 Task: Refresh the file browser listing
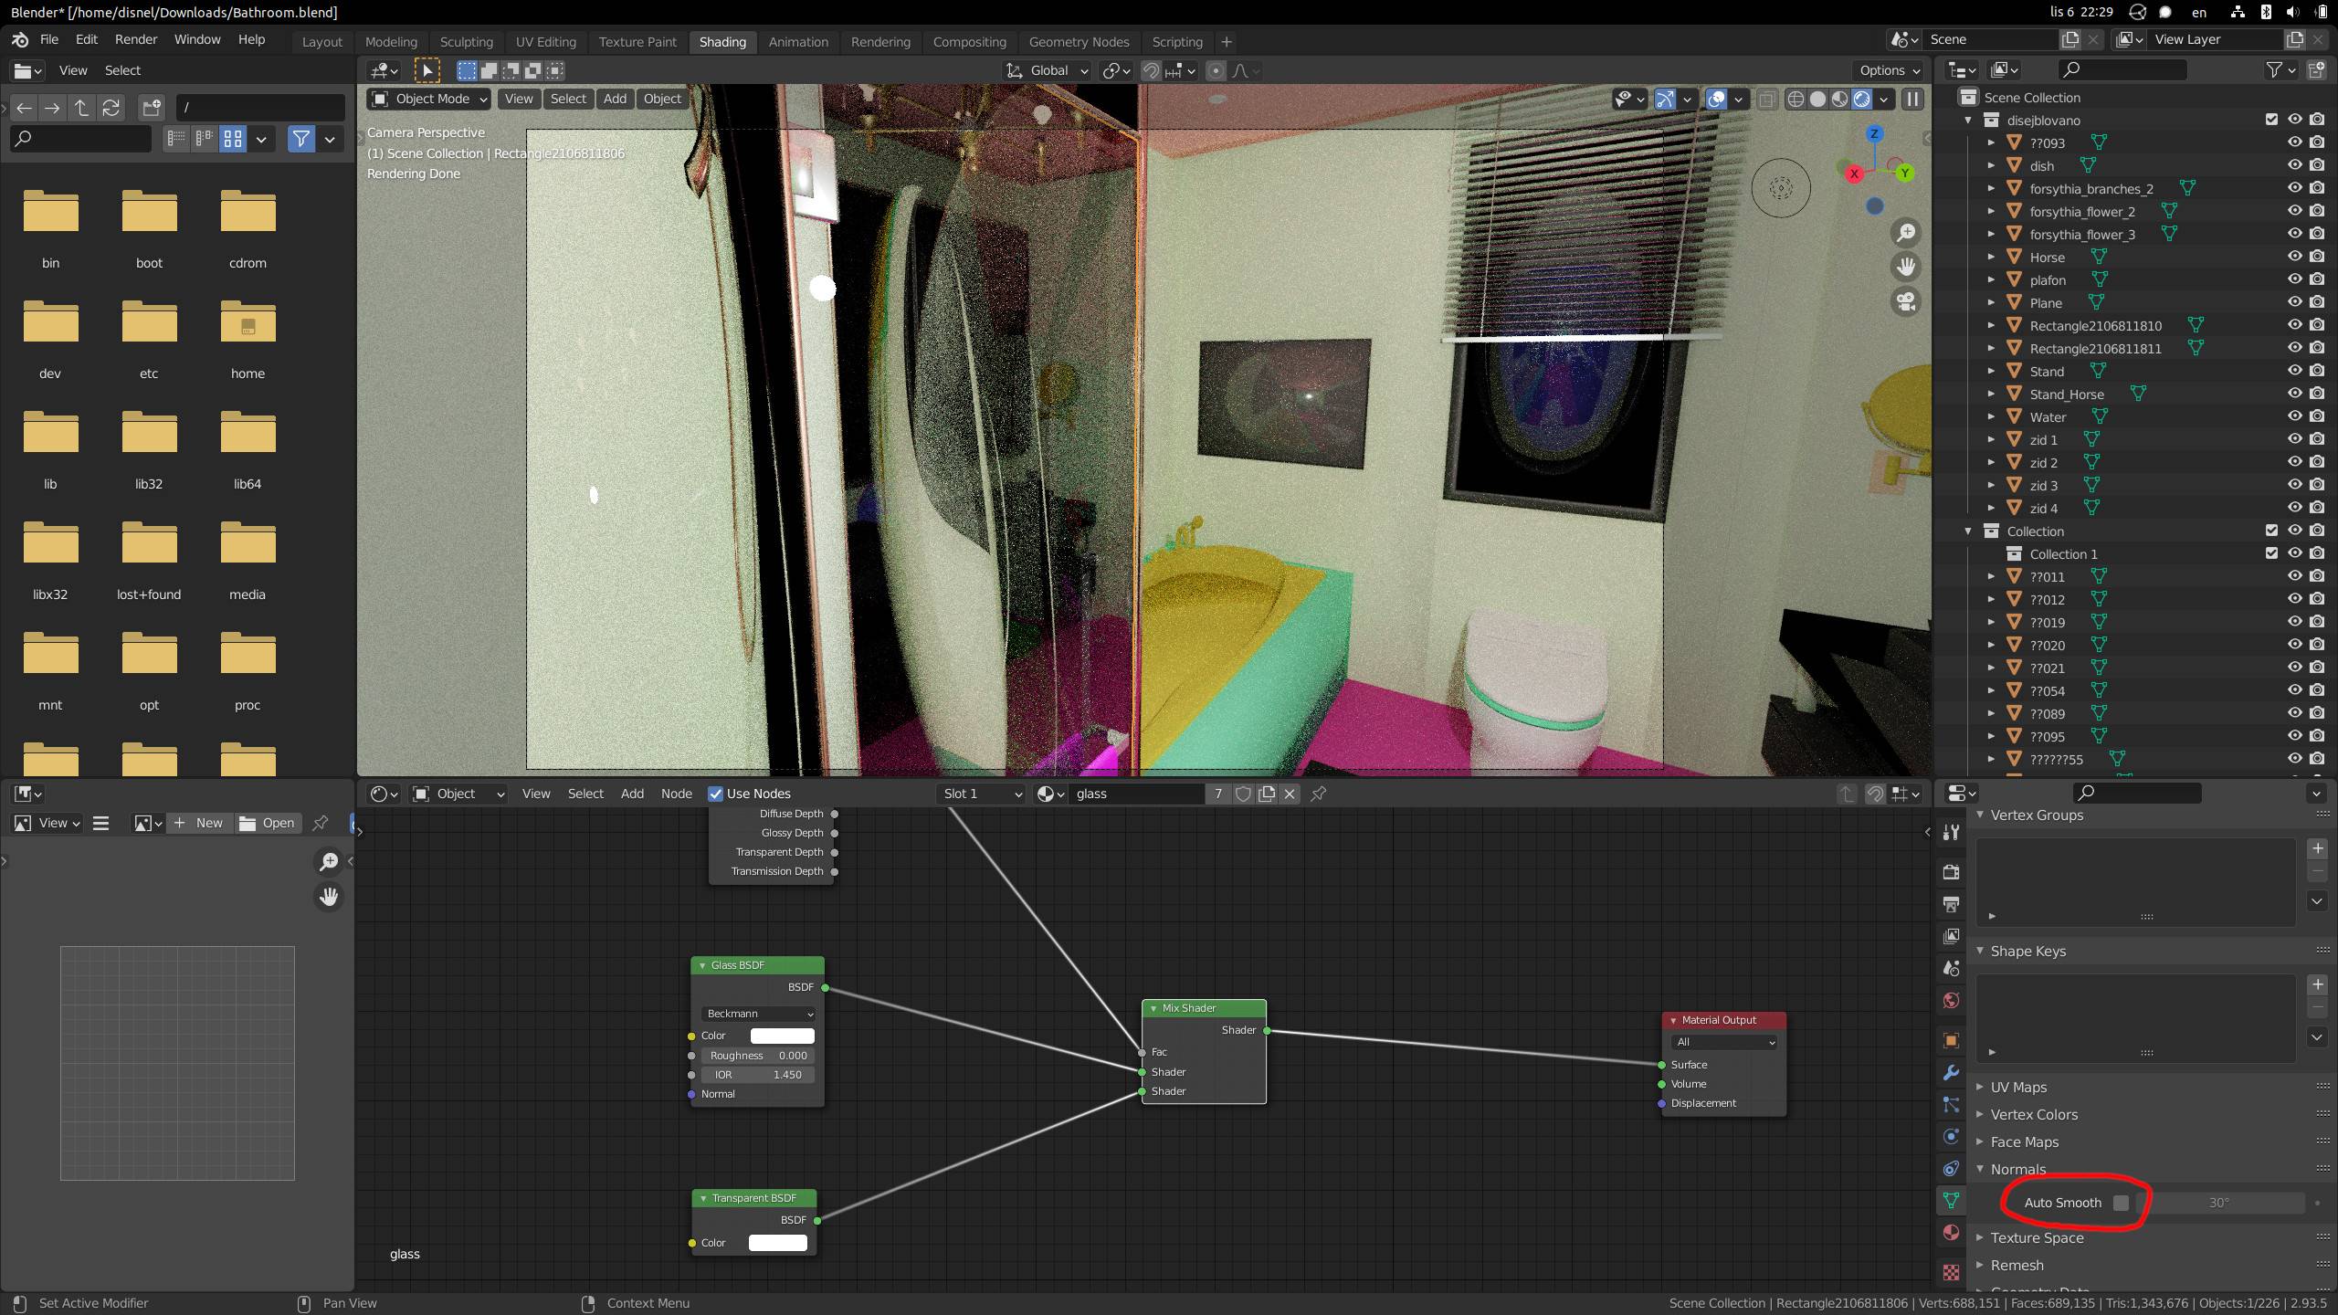[111, 108]
